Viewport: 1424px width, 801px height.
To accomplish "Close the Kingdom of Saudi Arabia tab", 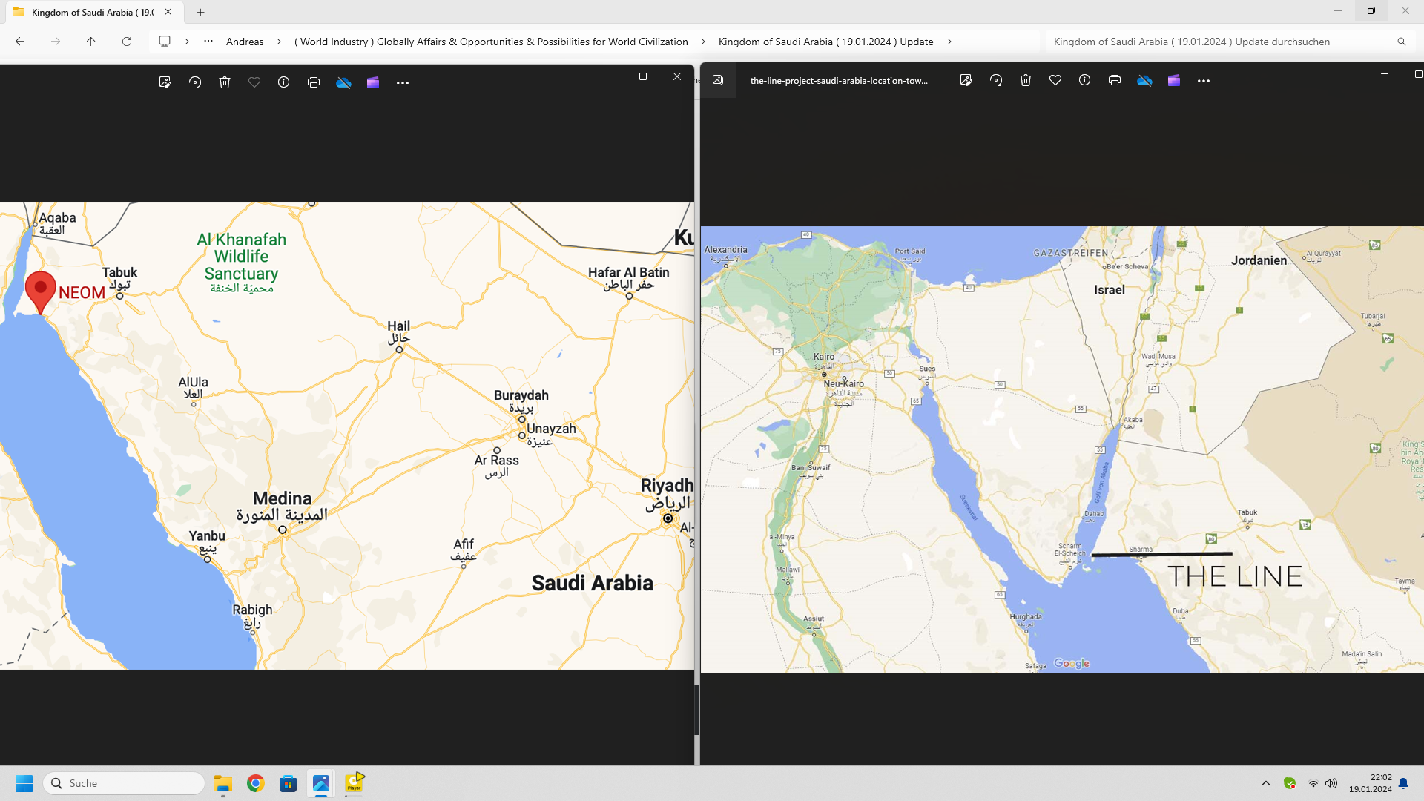I will point(168,12).
